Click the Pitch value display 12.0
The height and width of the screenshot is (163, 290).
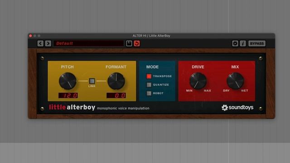click(68, 96)
